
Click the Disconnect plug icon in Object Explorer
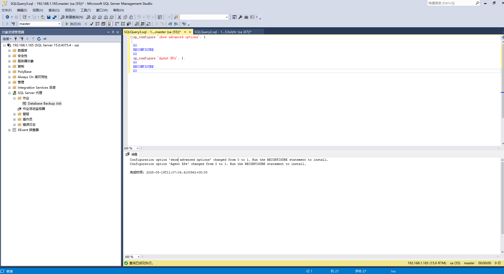pos(21,39)
